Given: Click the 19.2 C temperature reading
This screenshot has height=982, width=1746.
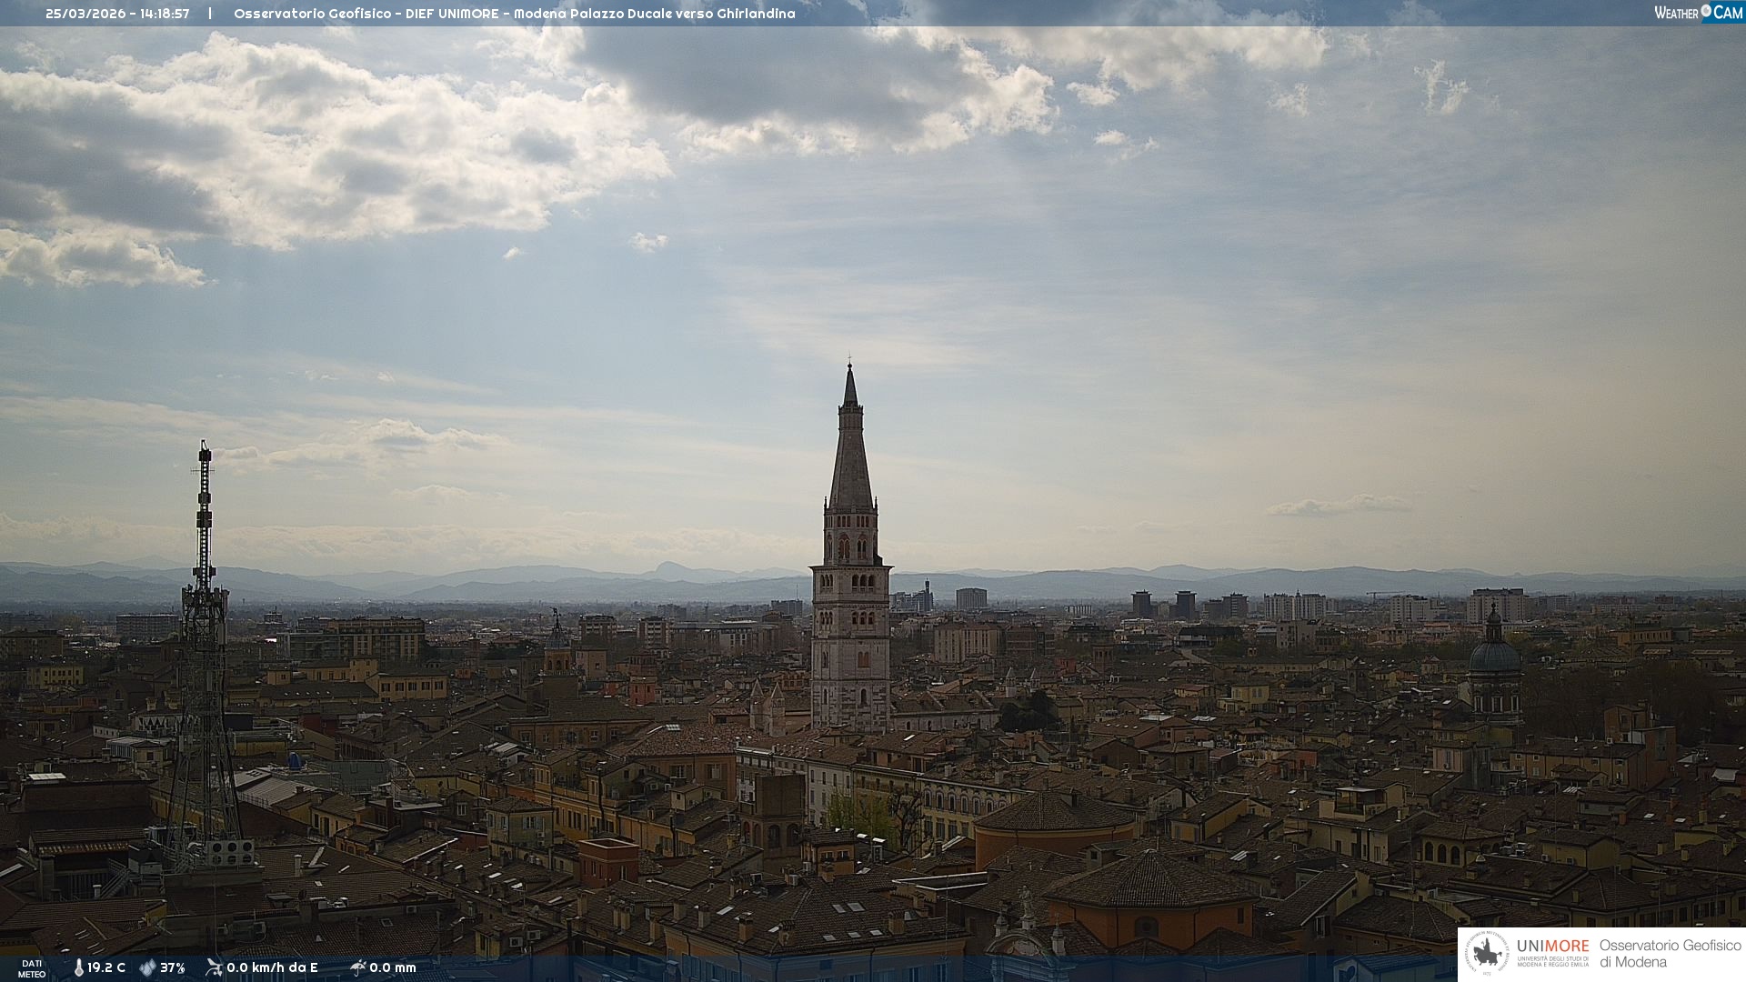Looking at the screenshot, I should 106,967.
